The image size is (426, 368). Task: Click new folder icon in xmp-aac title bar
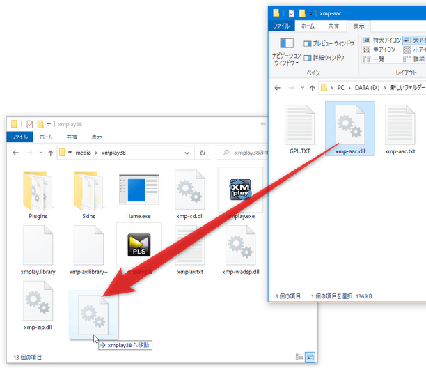pyautogui.click(x=302, y=13)
